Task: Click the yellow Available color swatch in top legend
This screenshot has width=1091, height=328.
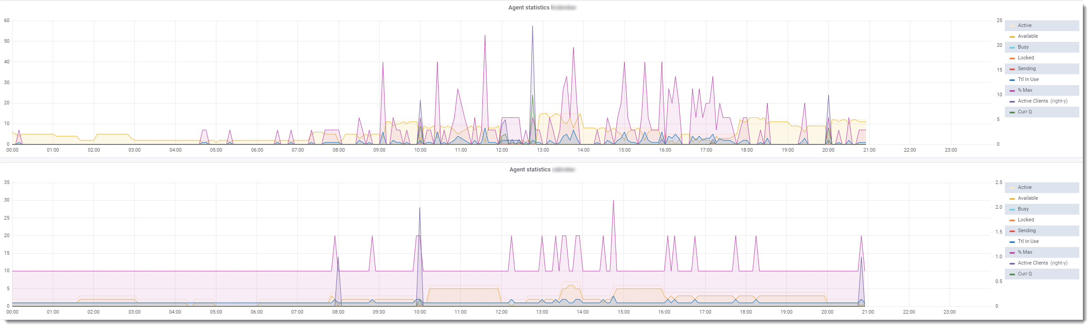Action: click(x=1012, y=36)
